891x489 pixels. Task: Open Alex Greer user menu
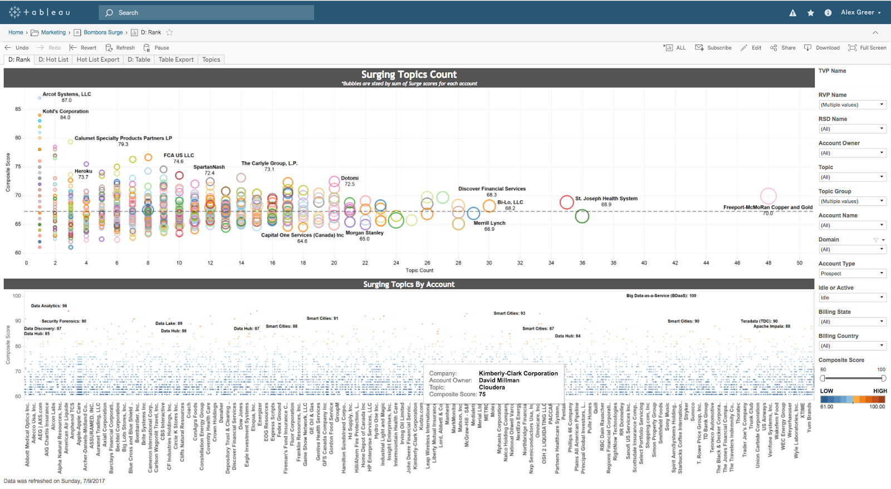coord(861,12)
